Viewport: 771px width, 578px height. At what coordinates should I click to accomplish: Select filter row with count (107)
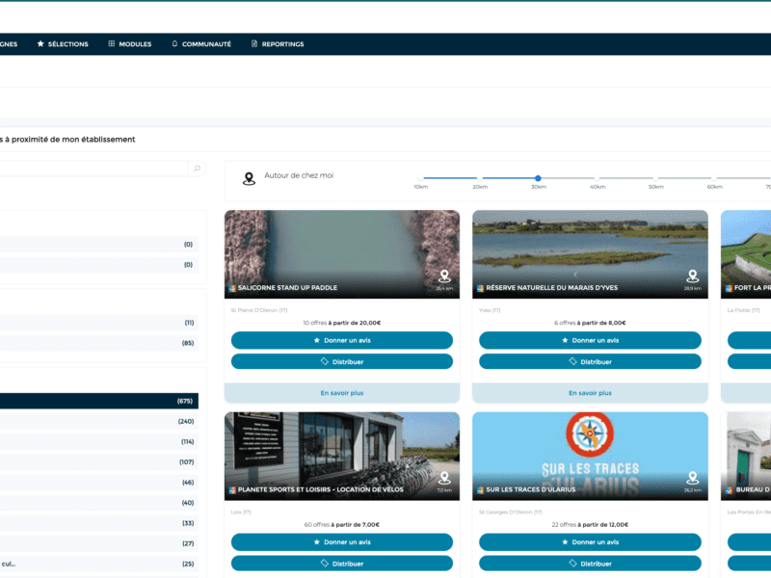click(99, 462)
